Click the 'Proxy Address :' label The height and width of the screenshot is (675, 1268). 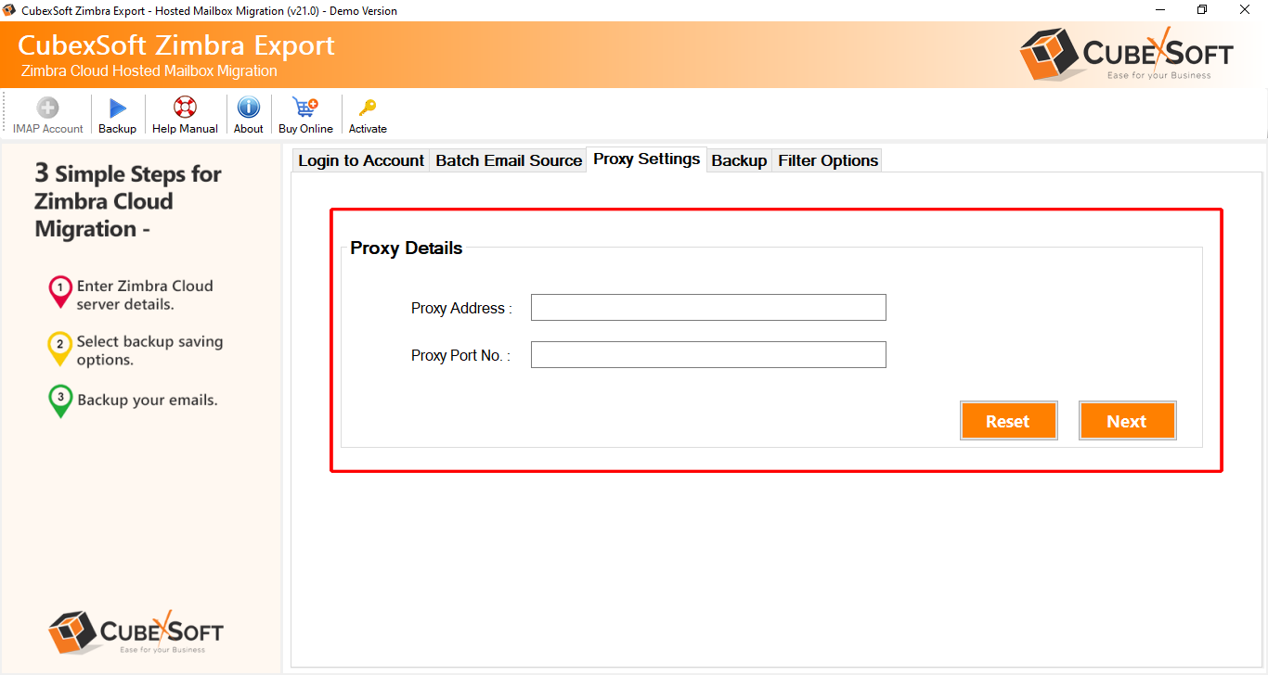(461, 308)
